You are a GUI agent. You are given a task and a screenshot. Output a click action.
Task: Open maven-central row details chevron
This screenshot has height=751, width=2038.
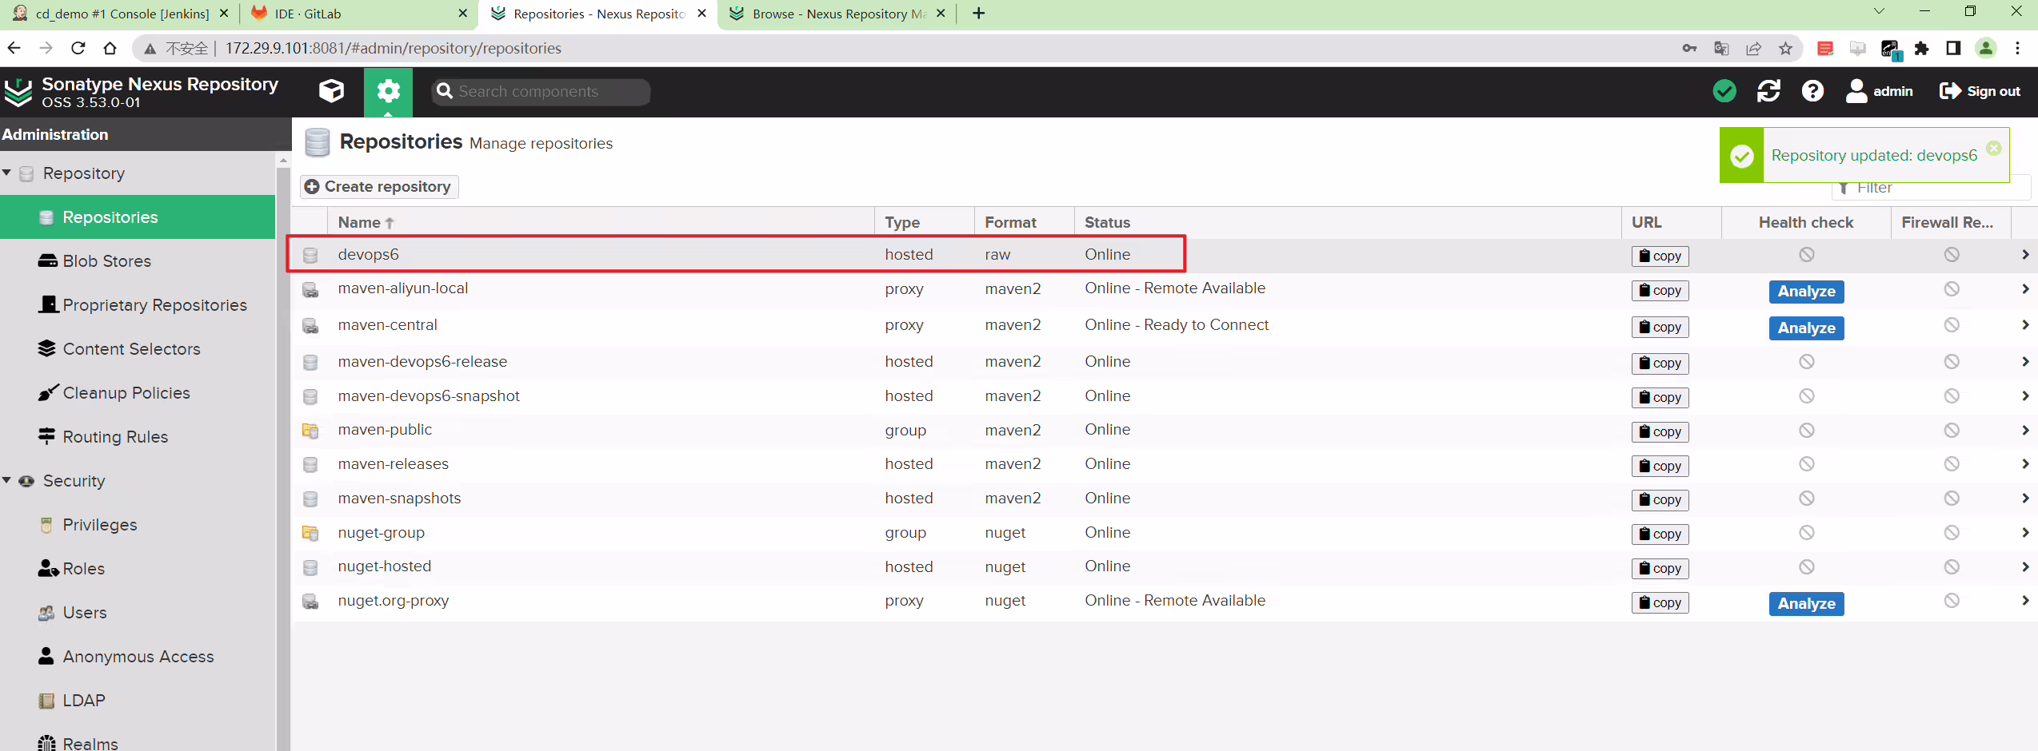point(2025,324)
